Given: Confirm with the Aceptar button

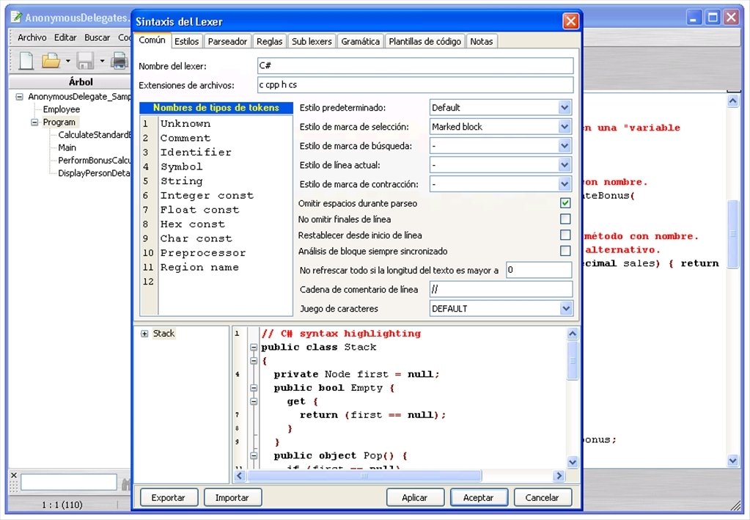Looking at the screenshot, I should (478, 497).
